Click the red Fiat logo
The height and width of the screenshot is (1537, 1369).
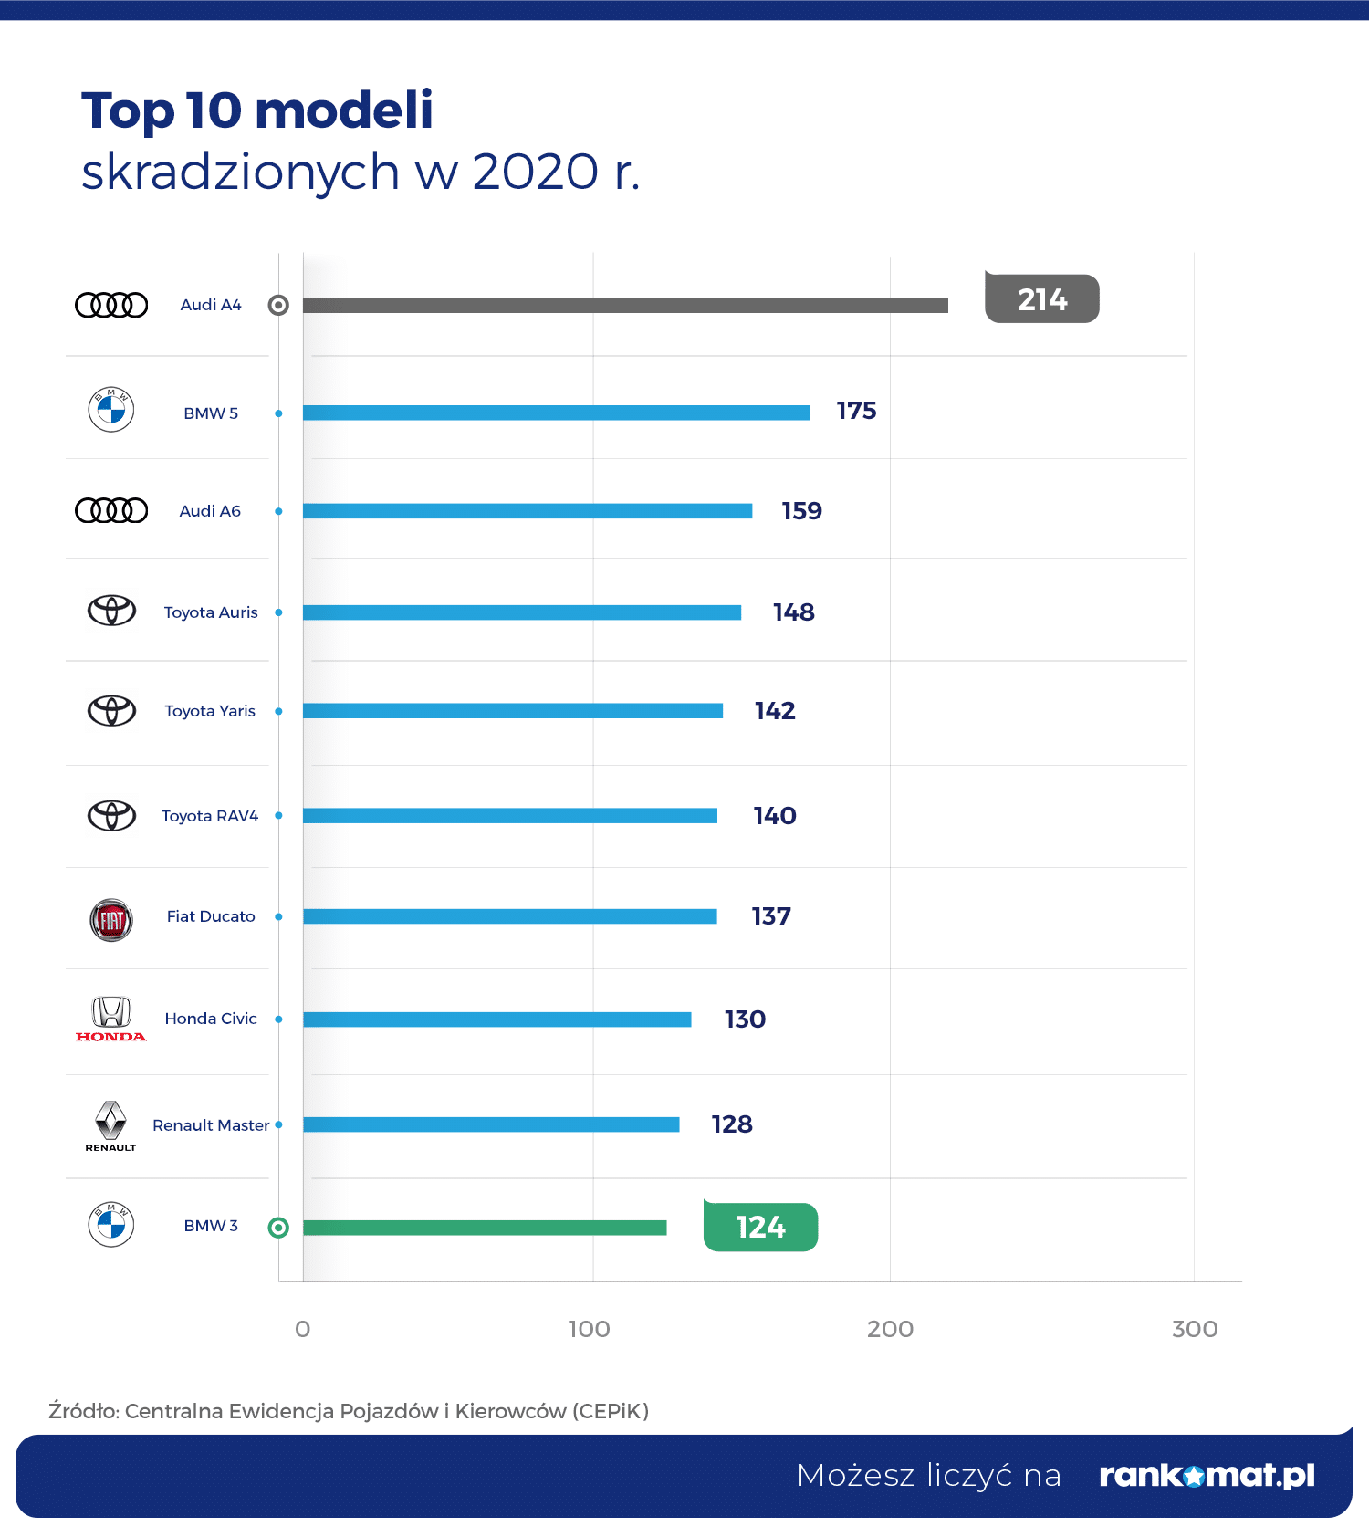[x=111, y=920]
